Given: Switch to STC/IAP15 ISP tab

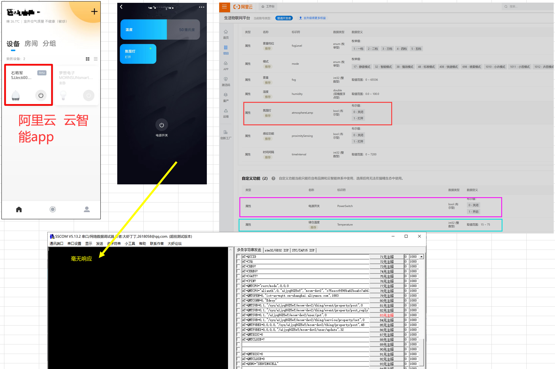Looking at the screenshot, I should [x=303, y=250].
